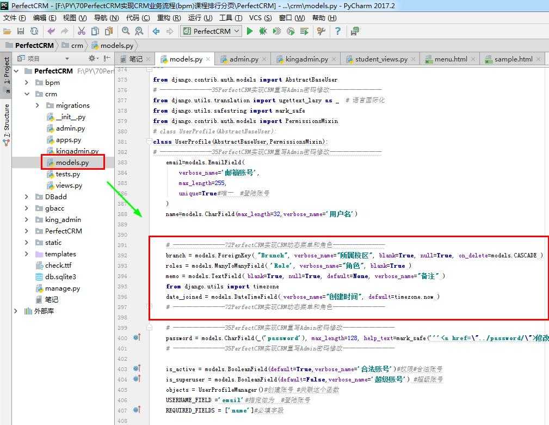This screenshot has height=425, width=549.
Task: Expand the static folder
Action: (x=27, y=243)
